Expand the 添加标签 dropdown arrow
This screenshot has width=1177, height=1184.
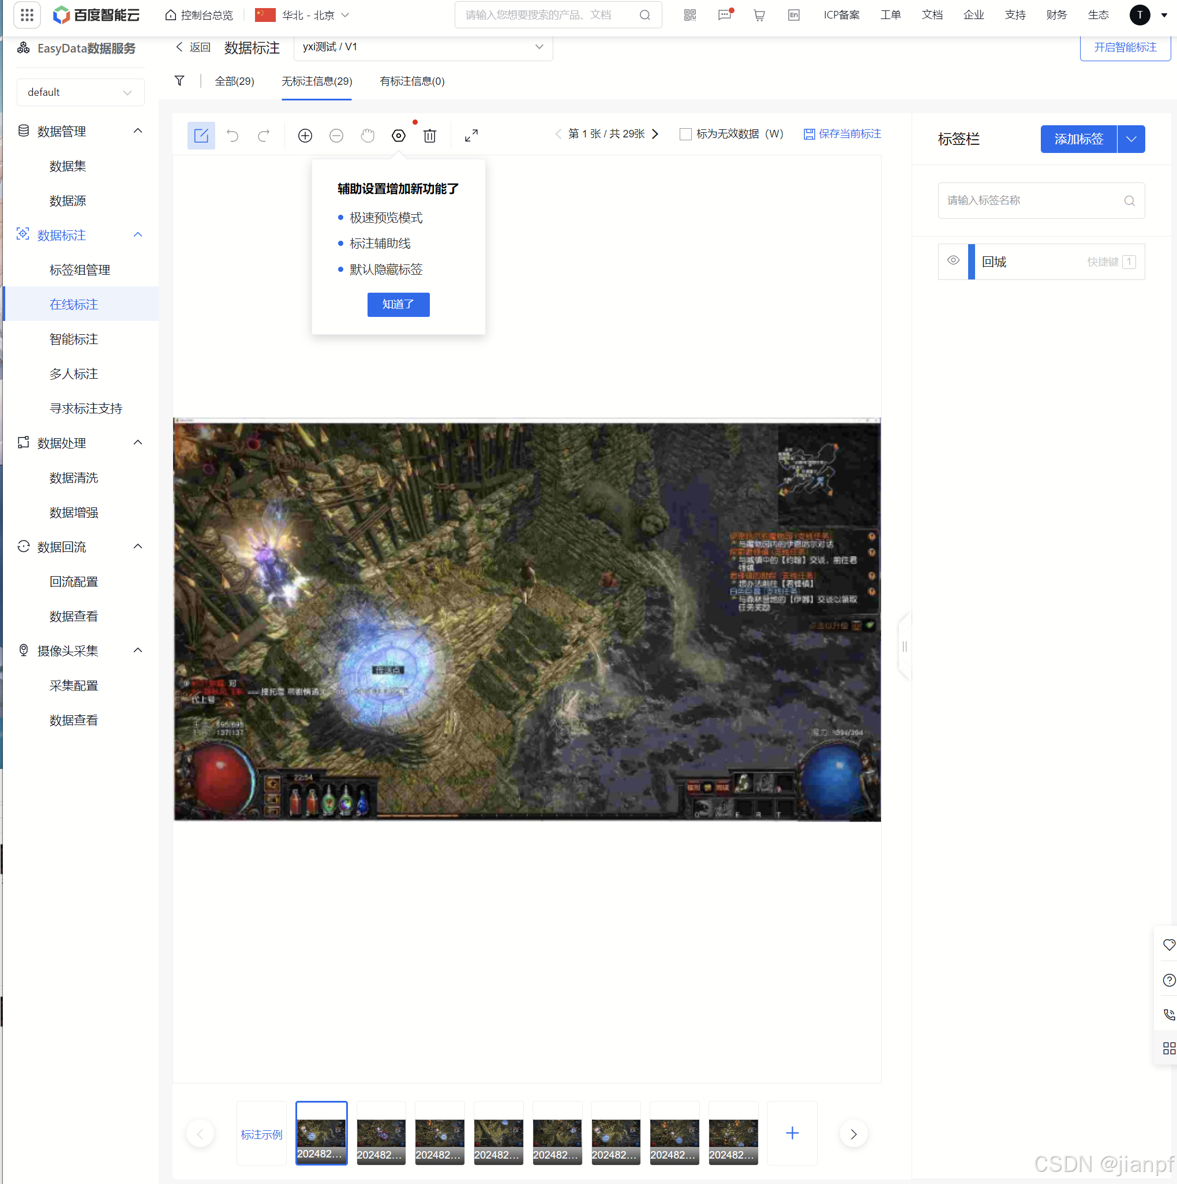tap(1130, 139)
